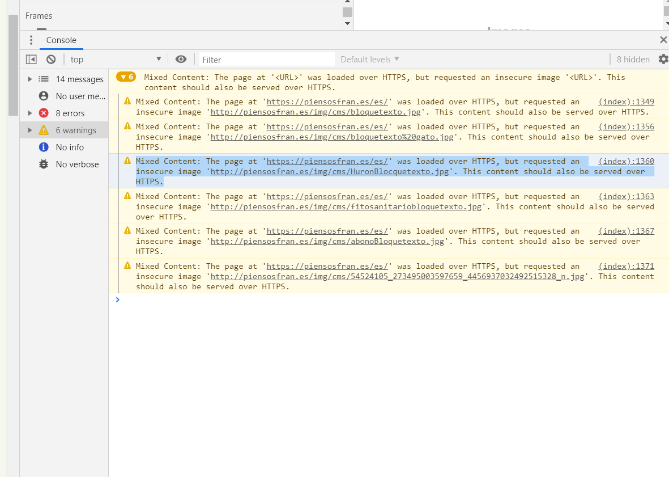This screenshot has width=669, height=477.
Task: Click the warning triangle icon in sidebar
Action: 44,130
